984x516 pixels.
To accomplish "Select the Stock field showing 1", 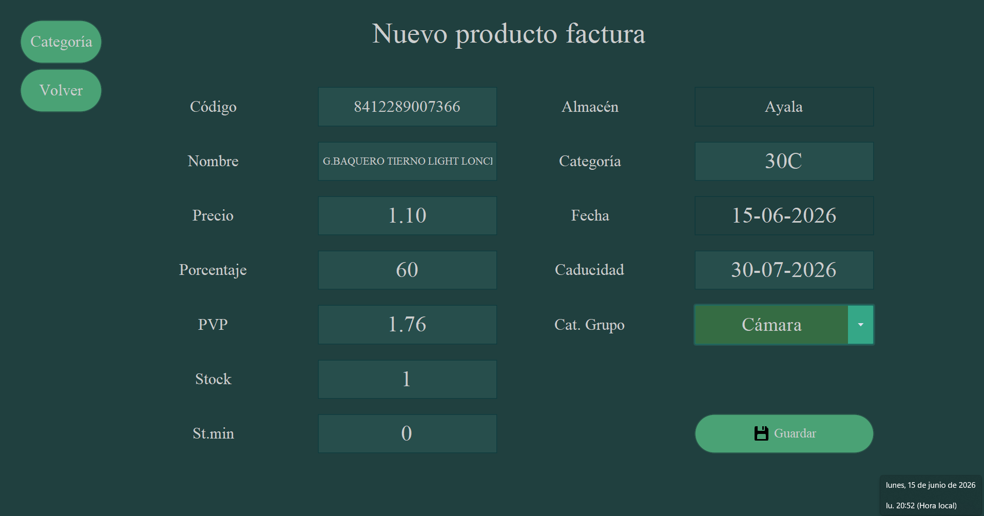I will tap(408, 379).
